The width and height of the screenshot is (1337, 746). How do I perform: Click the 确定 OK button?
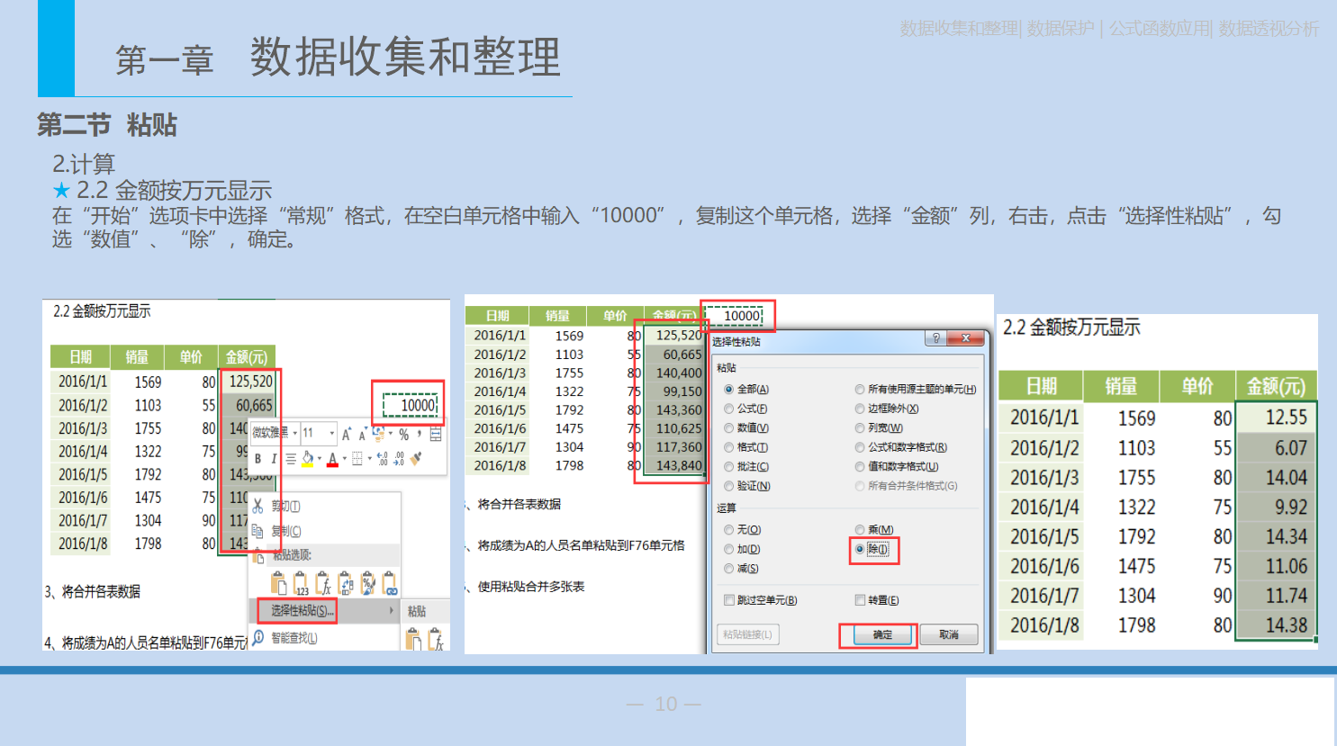tap(881, 635)
